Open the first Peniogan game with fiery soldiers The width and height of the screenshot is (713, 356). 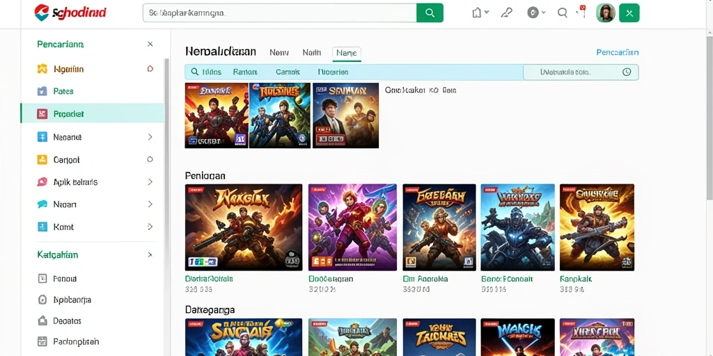pyautogui.click(x=244, y=227)
